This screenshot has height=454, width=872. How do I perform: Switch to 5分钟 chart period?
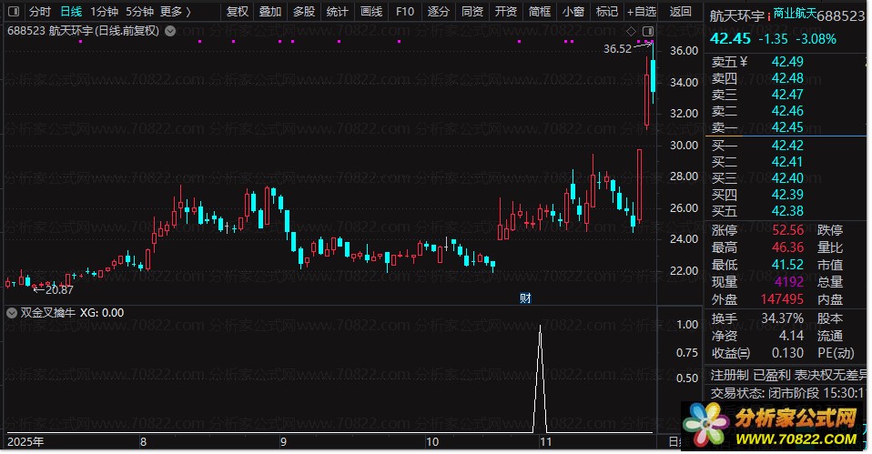click(x=139, y=11)
